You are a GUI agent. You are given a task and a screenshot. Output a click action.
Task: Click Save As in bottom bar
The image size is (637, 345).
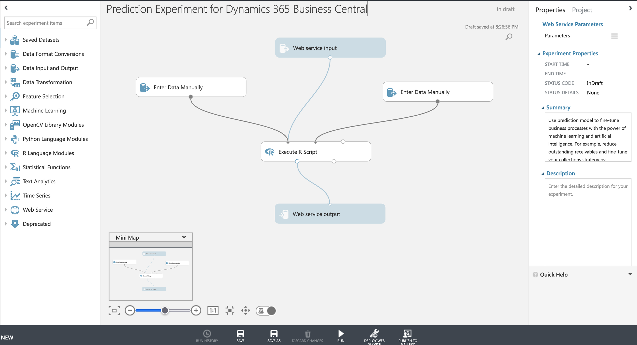[274, 336]
